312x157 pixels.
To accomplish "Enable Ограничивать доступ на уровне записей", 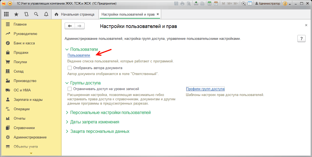I will (70, 89).
